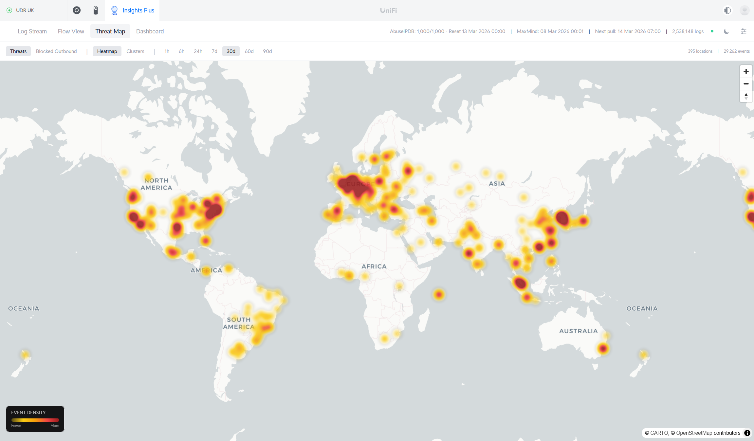Open the UniFi Protect camera icon
The width and height of the screenshot is (754, 441).
click(x=96, y=10)
